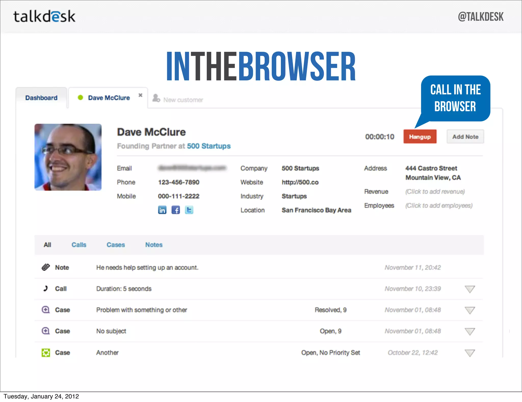
Task: Click the 'Duration: 5 seconds' call entry
Action: coord(124,288)
